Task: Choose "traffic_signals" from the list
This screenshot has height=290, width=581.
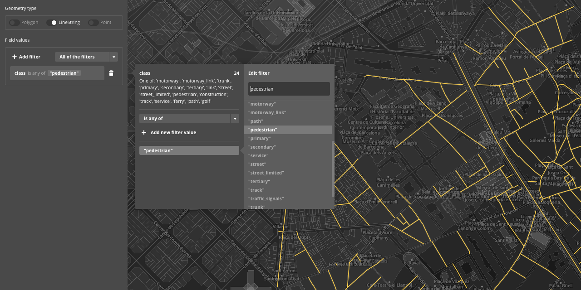Action: click(266, 198)
